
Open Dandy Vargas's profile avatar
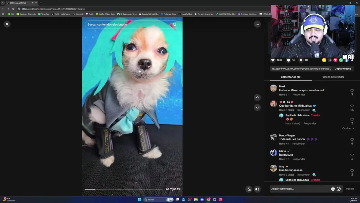[x=273, y=137]
